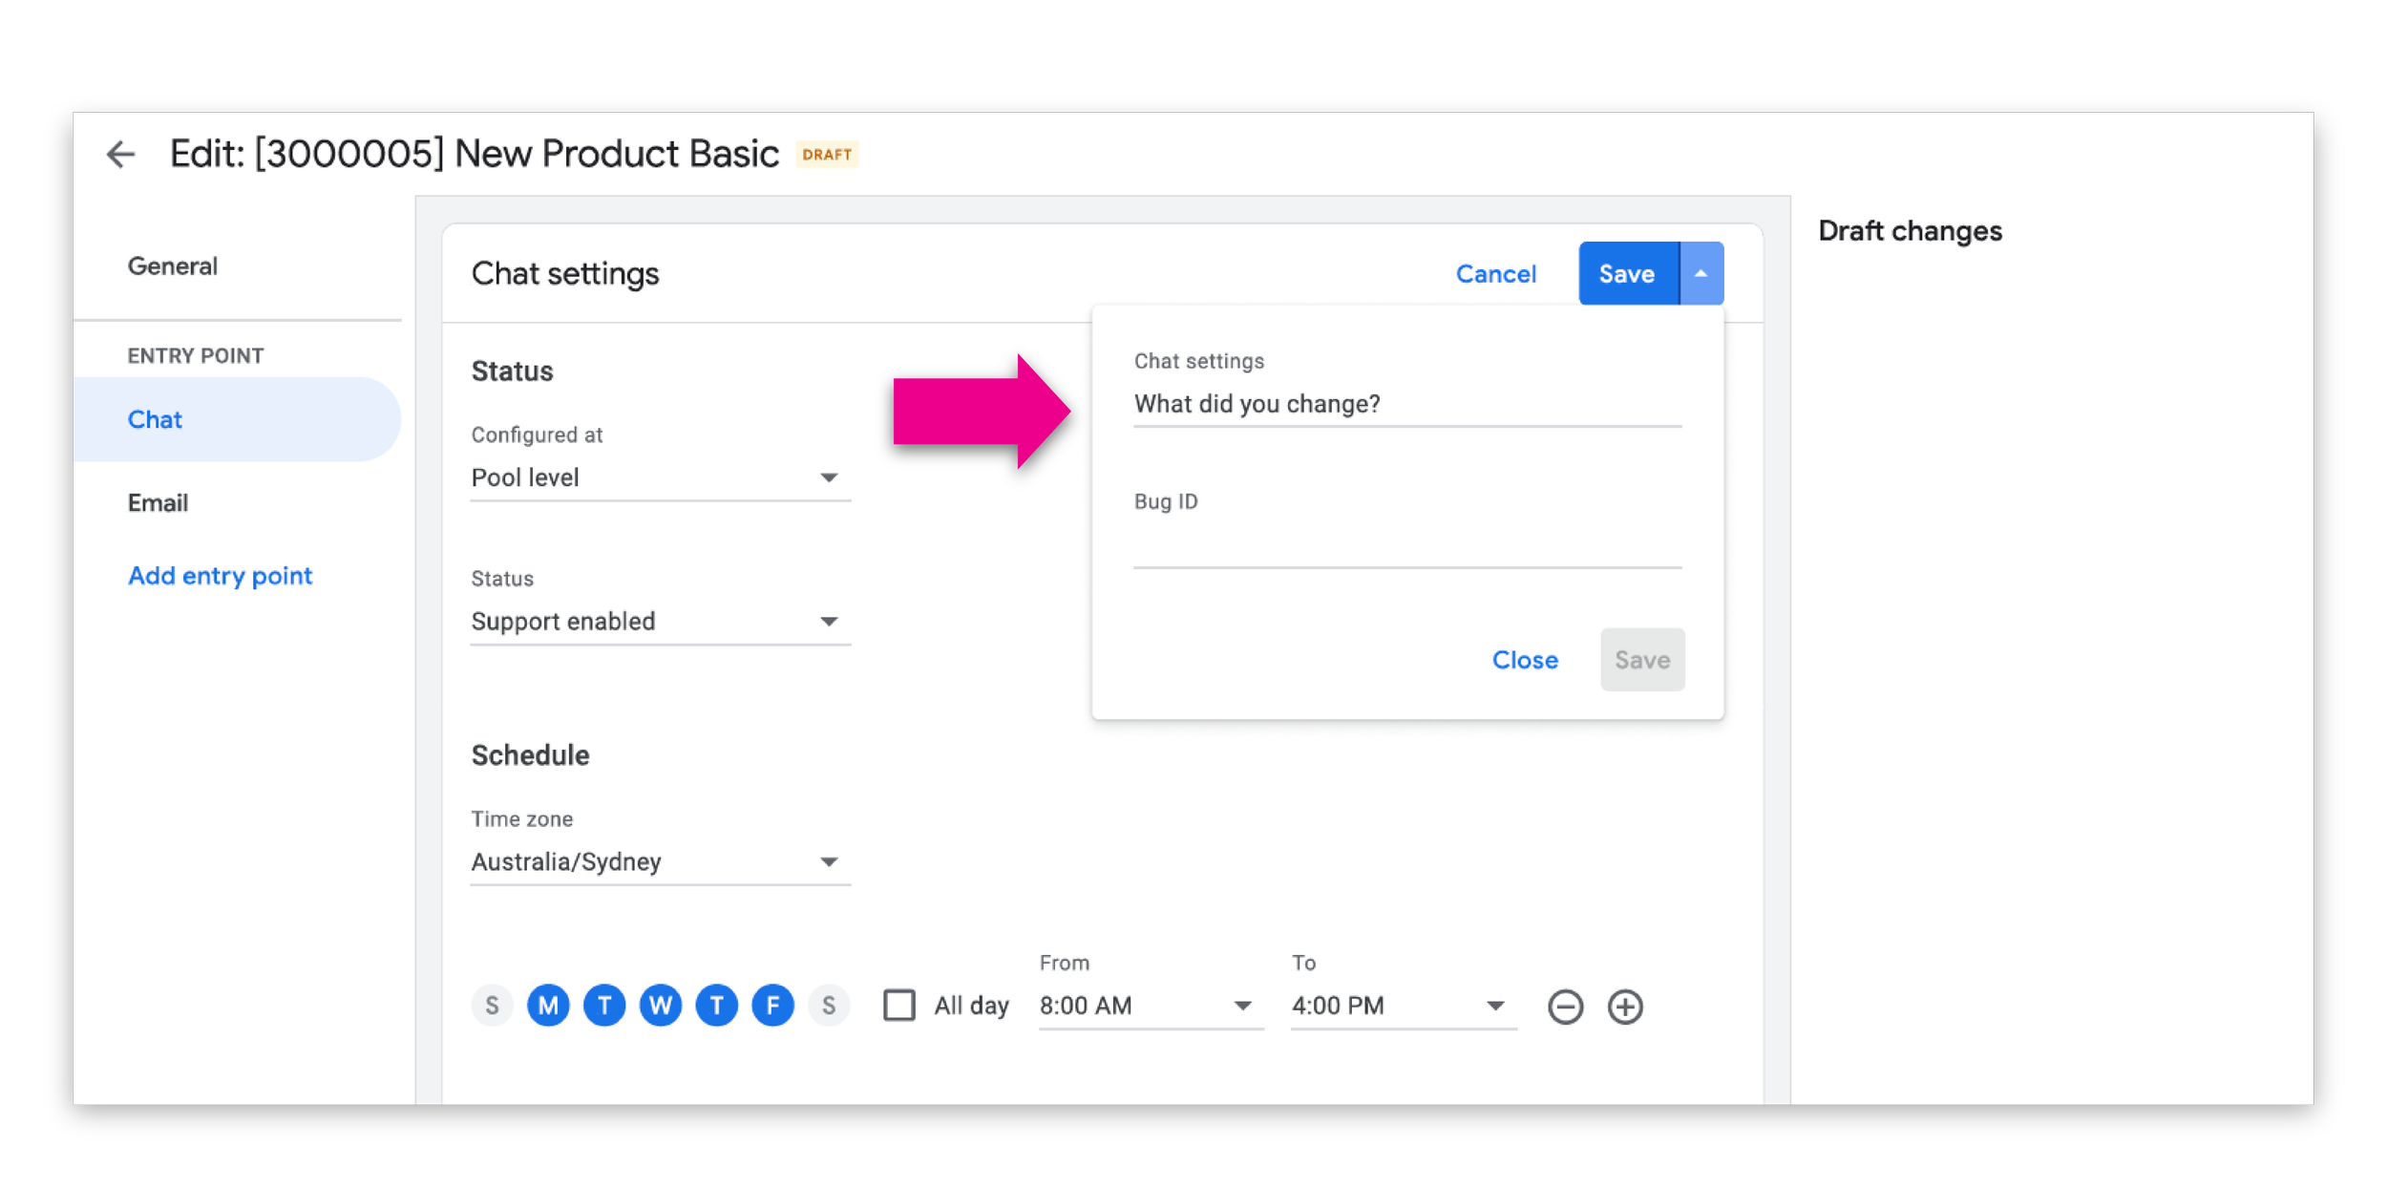This screenshot has height=1188, width=2387.
Task: Enable Sunday day circle
Action: (x=492, y=1006)
